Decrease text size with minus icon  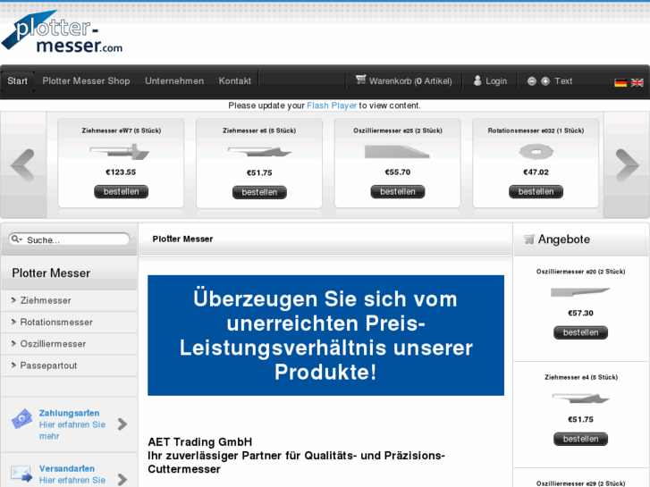pyautogui.click(x=531, y=81)
